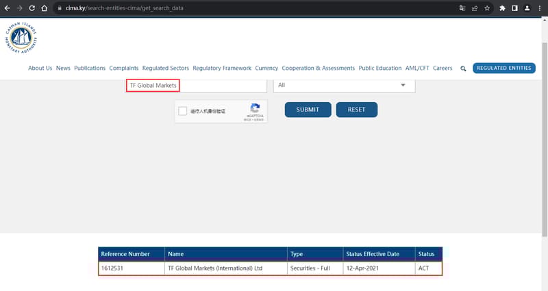Image resolution: width=548 pixels, height=291 pixels.
Task: Bookmark this page with the star icon
Action: tap(487, 8)
